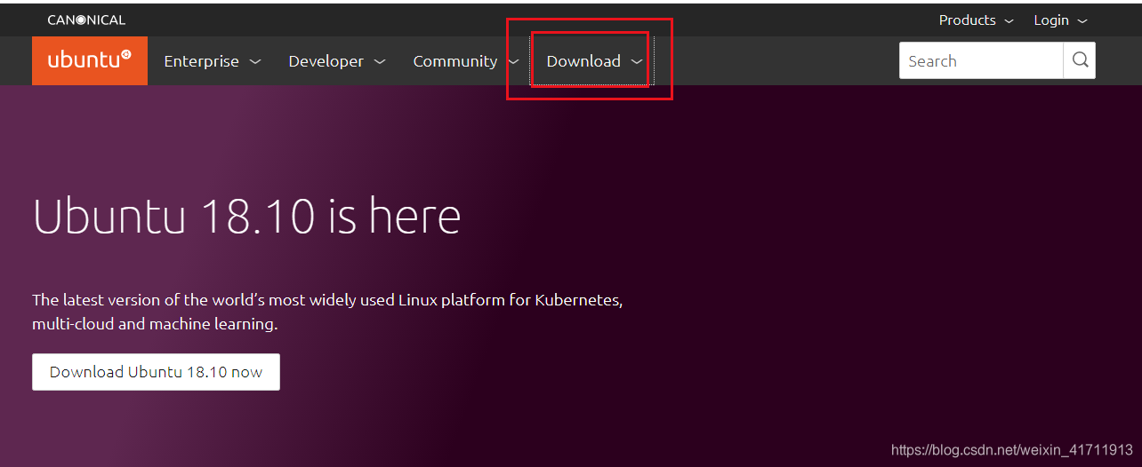Select the 'Ubuntu 18.10 is here' heading
The width and height of the screenshot is (1142, 467).
[x=246, y=216]
